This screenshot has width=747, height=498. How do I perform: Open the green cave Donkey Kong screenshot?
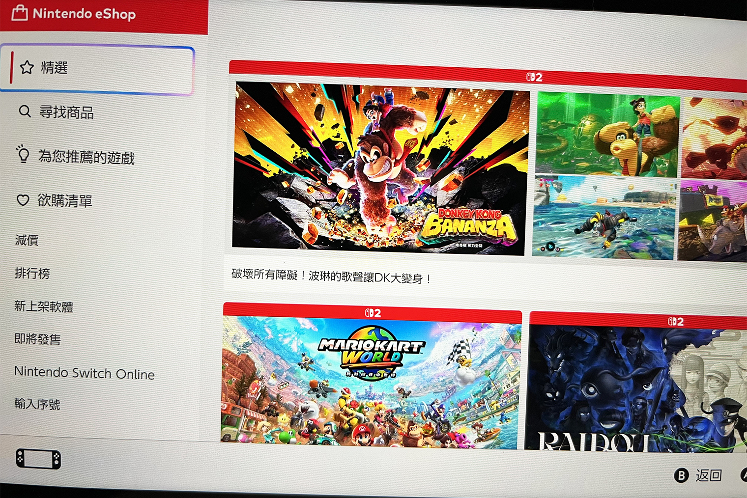tap(608, 134)
